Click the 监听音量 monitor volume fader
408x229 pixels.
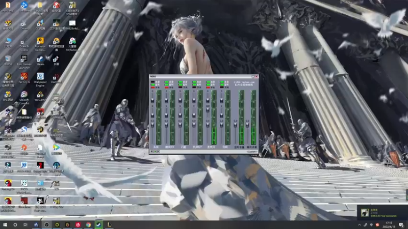[x=235, y=124]
